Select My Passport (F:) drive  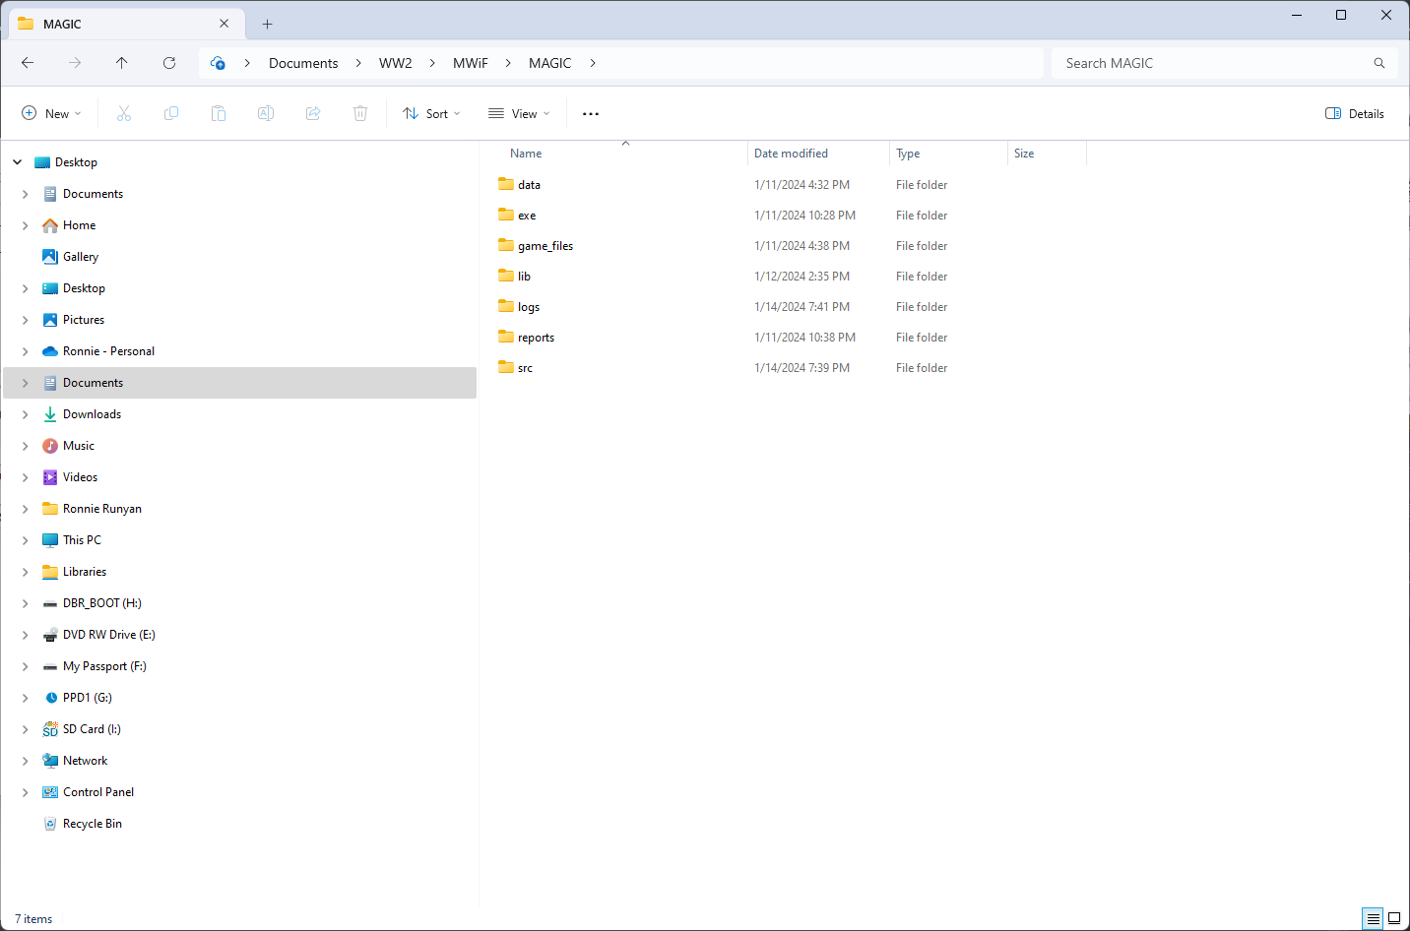click(104, 666)
